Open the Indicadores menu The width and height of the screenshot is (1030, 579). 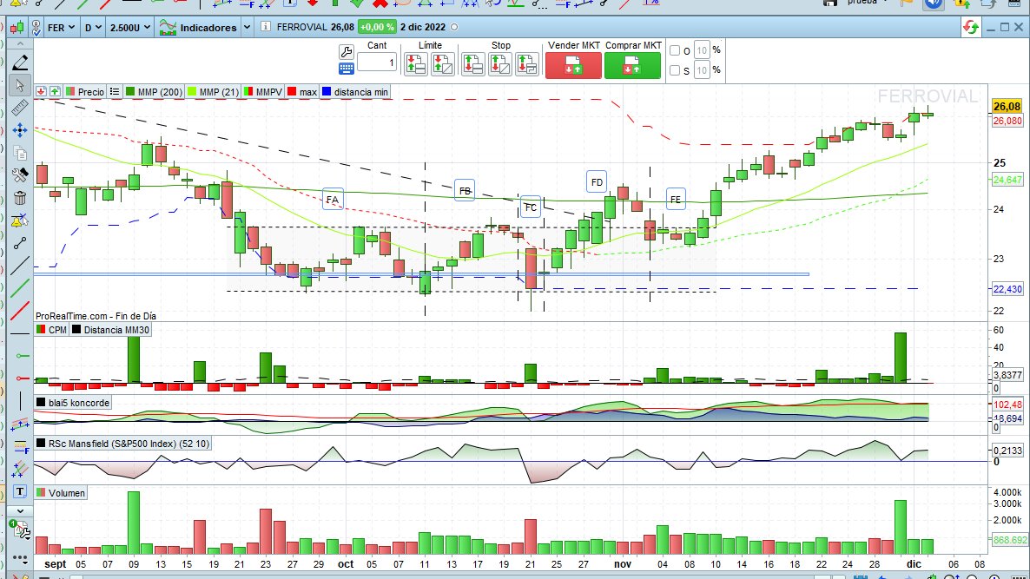[198, 28]
